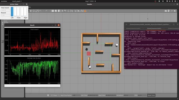Viewport: 179px width, 100px height.
Task: Click the terminal search icon
Action: point(173,24)
